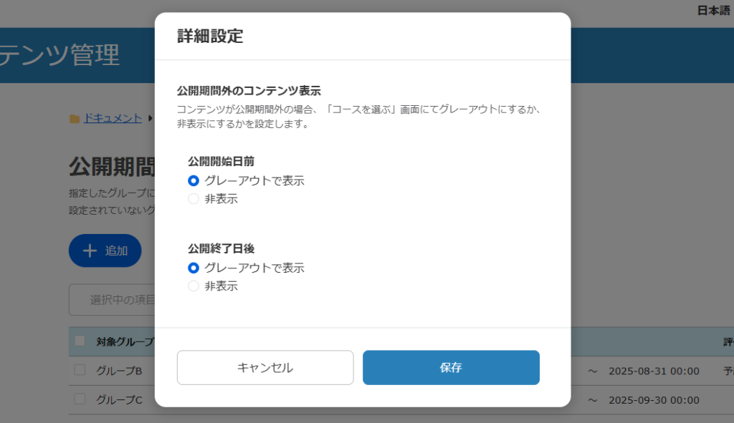Viewport: 734px width, 423px height.
Task: Open the 日本語 language selector
Action: (x=712, y=11)
